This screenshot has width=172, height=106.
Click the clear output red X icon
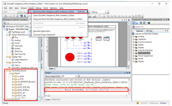[79, 76]
